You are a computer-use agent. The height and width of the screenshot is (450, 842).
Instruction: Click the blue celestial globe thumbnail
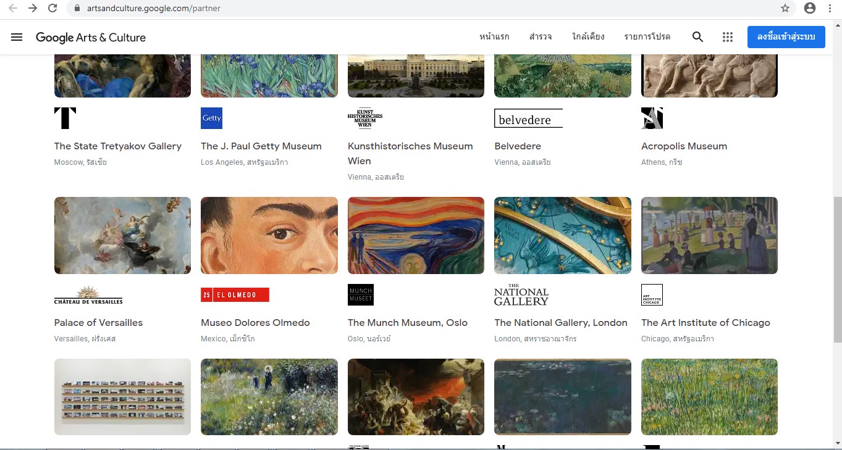(563, 235)
